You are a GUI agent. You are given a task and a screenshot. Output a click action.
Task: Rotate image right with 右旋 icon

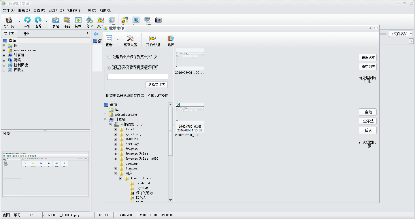[x=38, y=20]
